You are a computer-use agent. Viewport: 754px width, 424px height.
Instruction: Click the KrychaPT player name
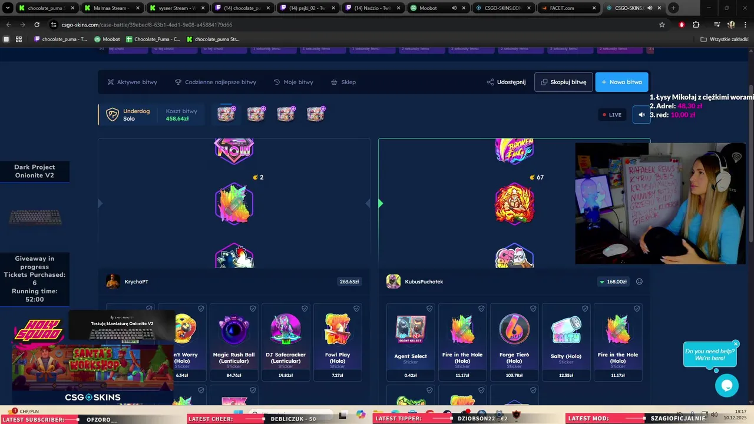coord(136,281)
